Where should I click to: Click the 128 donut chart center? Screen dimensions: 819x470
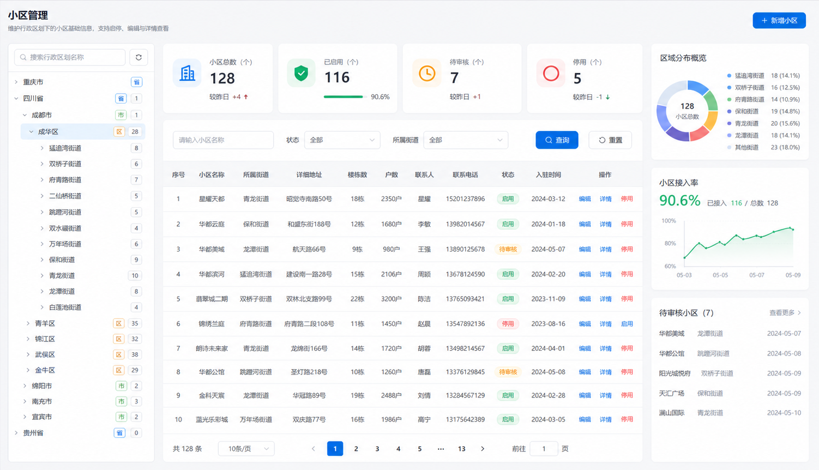[x=687, y=111]
